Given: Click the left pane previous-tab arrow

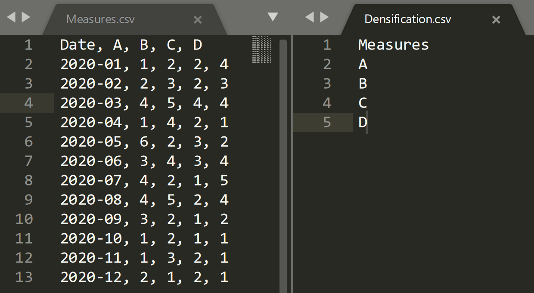Looking at the screenshot, I should pos(11,17).
